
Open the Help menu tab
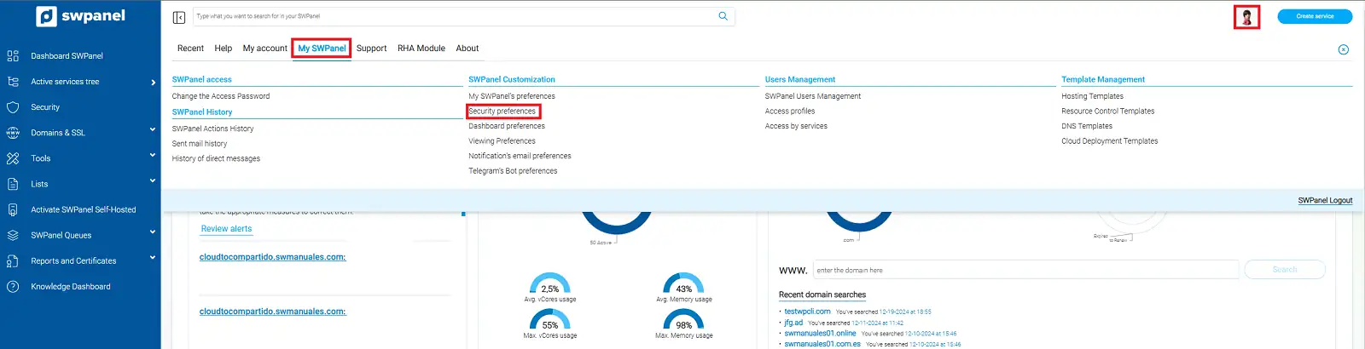[x=224, y=49]
